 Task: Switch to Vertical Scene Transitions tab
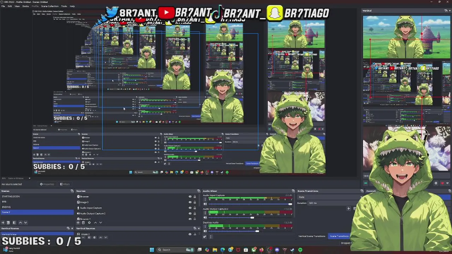(312, 236)
